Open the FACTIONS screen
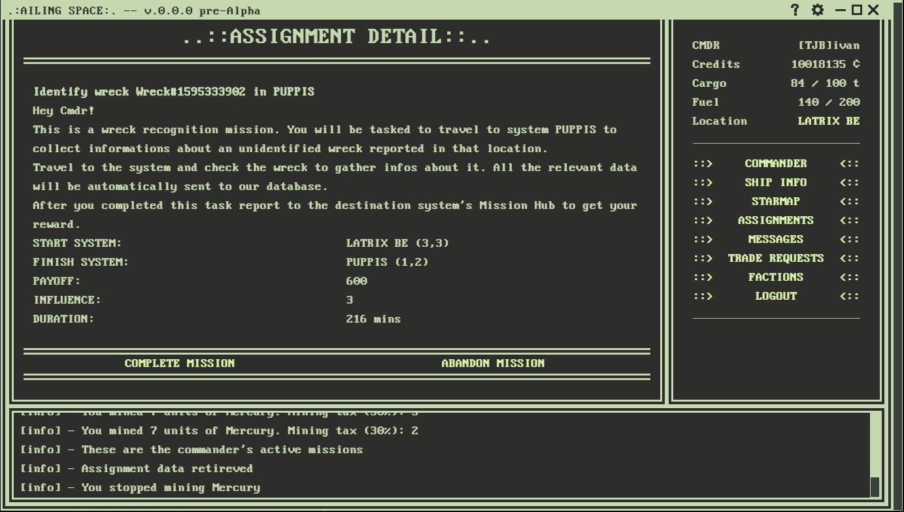Image resolution: width=904 pixels, height=512 pixels. click(775, 277)
